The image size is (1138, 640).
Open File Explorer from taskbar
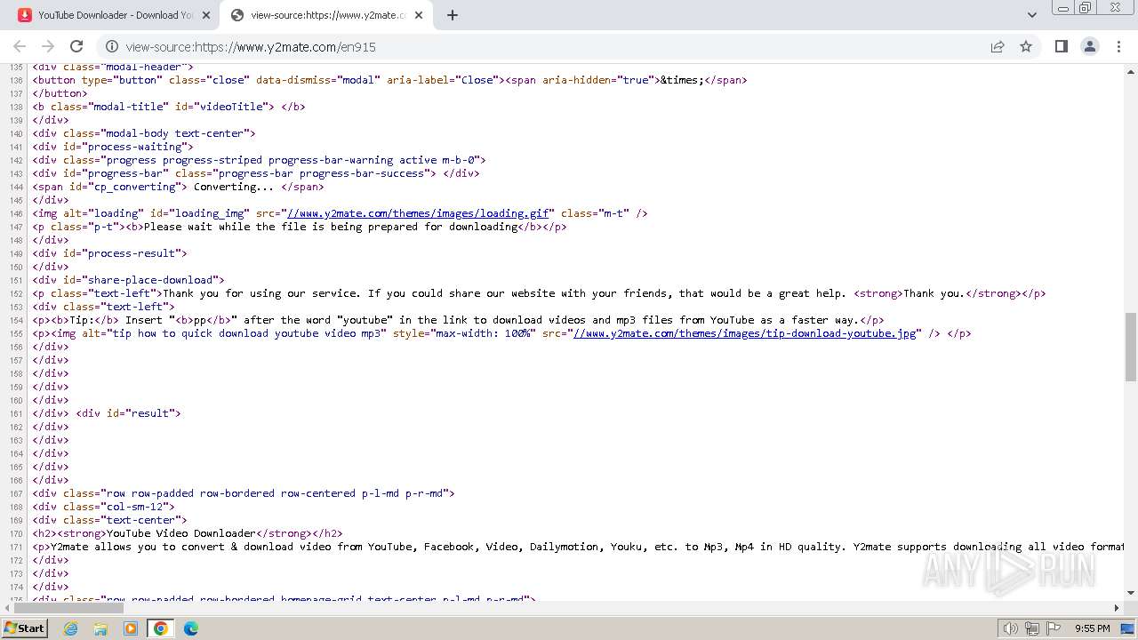(100, 628)
